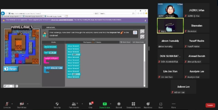Image resolution: width=218 pixels, height=110 pixels.
Task: Select Adisen Lee participant tile
Action: tap(184, 87)
